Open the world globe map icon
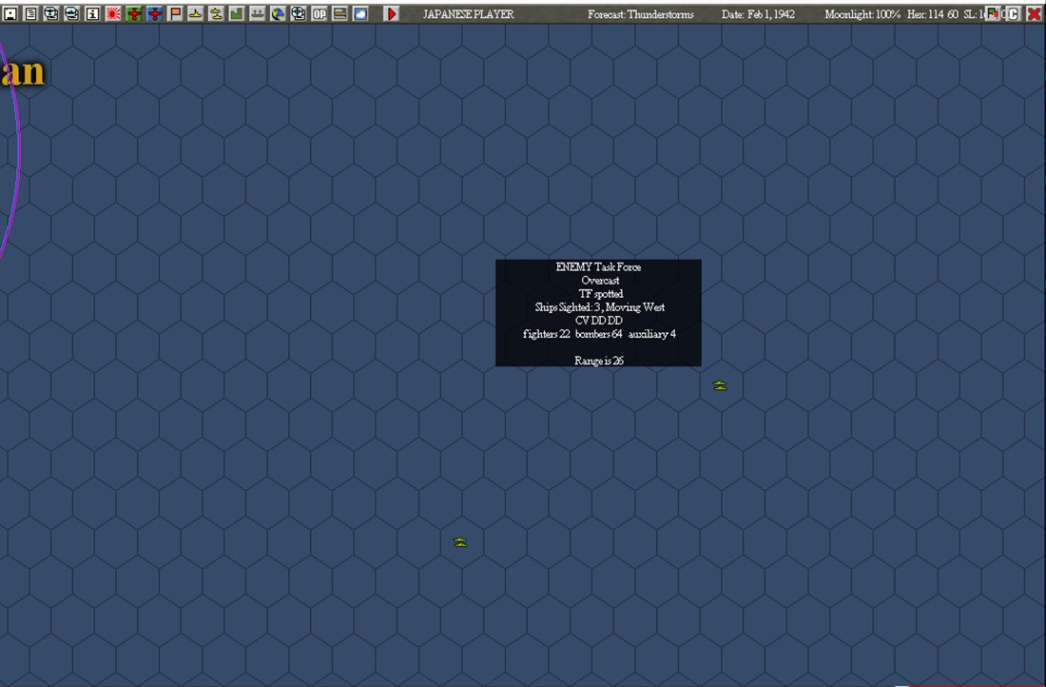The image size is (1046, 687). coord(277,13)
